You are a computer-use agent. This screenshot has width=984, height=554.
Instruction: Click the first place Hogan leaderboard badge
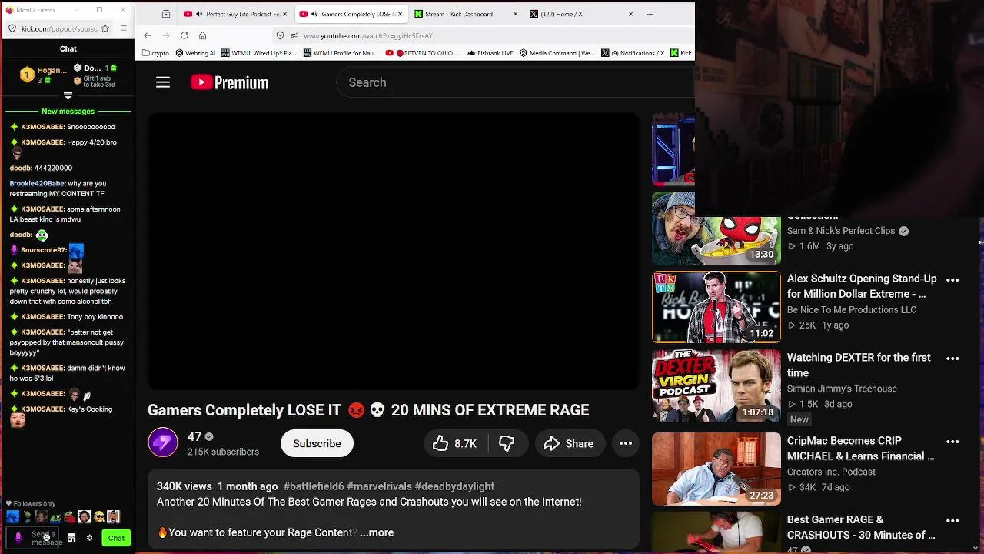(27, 75)
